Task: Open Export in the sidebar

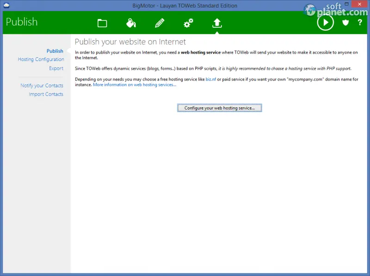Action: click(56, 68)
